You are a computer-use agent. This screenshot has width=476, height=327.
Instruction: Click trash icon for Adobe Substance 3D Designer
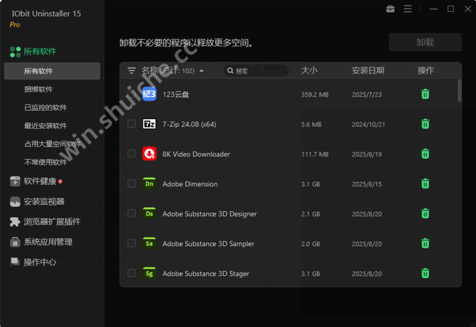pyautogui.click(x=425, y=214)
